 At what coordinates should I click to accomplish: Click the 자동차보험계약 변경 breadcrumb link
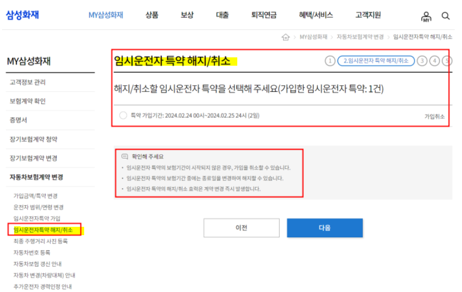click(x=360, y=36)
